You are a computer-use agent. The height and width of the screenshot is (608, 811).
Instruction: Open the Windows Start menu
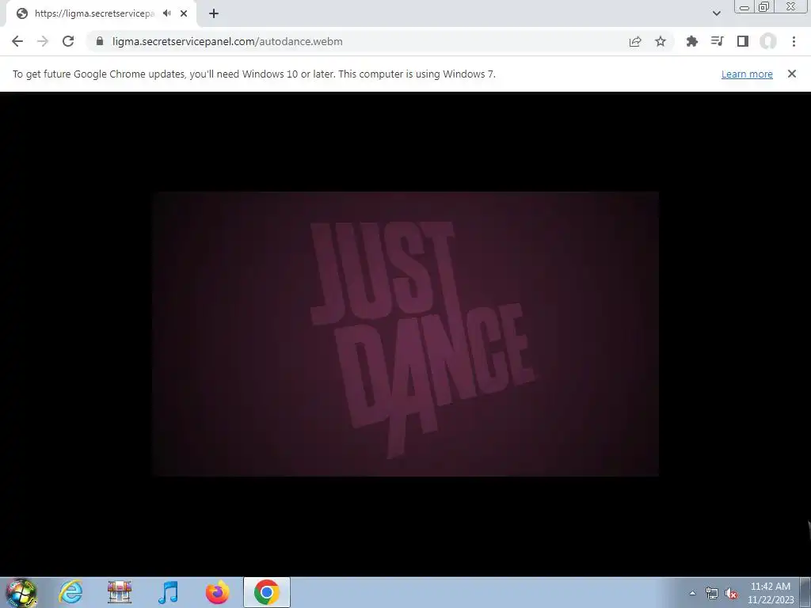21,592
